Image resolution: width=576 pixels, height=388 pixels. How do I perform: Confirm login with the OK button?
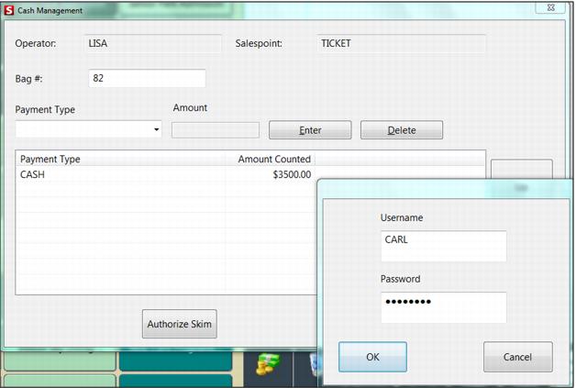click(372, 357)
